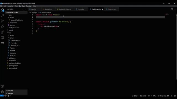Switch to the Settings.jsx tab

coord(112,9)
